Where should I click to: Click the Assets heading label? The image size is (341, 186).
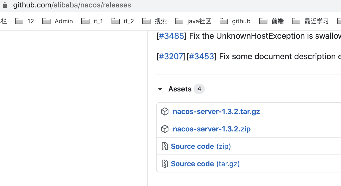(180, 89)
